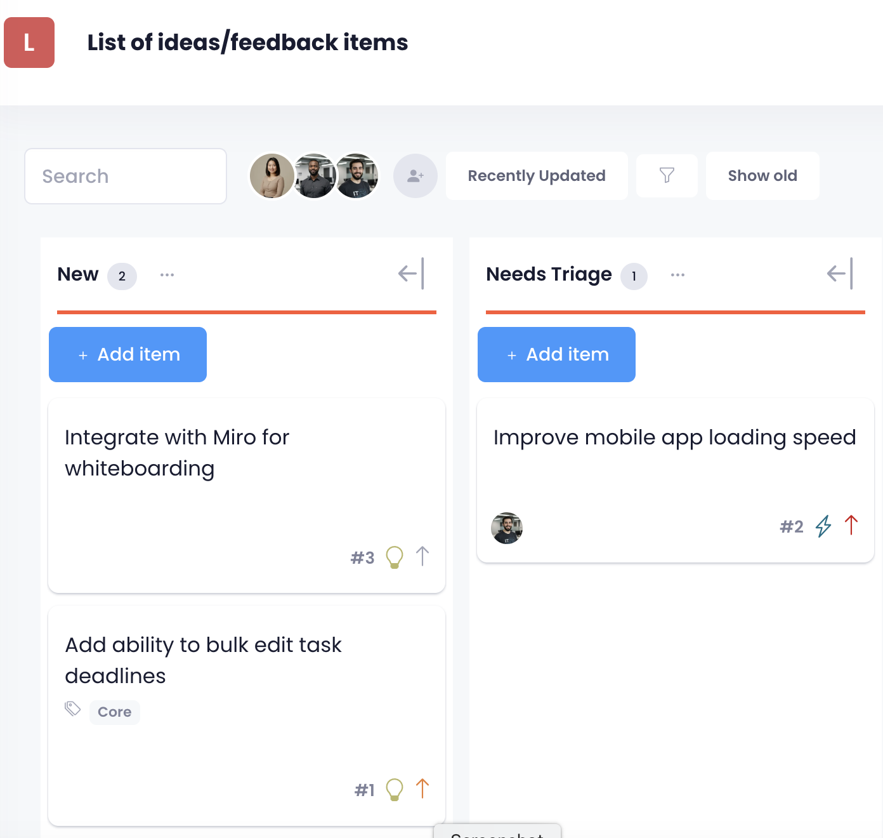This screenshot has height=838, width=883.
Task: Click the lightning bolt on the mobile speed card
Action: tap(823, 526)
